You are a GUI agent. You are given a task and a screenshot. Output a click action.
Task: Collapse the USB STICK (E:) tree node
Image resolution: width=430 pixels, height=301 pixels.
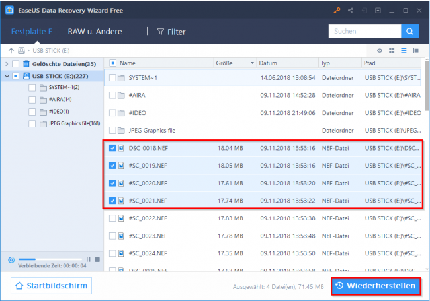[7, 76]
